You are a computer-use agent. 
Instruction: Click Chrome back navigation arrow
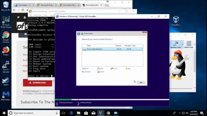pyautogui.click(x=14, y=10)
